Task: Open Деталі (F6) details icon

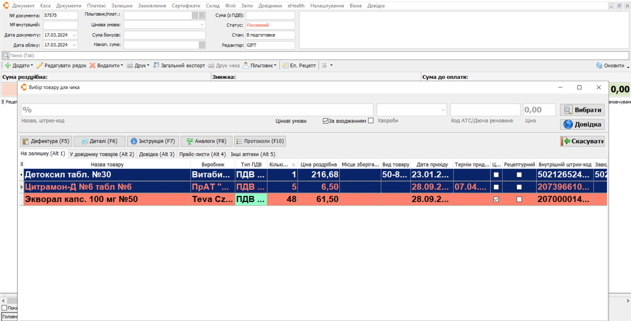Action: pyautogui.click(x=85, y=141)
